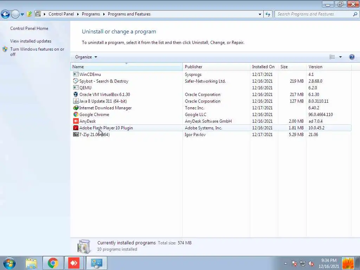The width and height of the screenshot is (360, 270).
Task: Click the Google Chrome list icon
Action: tap(76, 114)
